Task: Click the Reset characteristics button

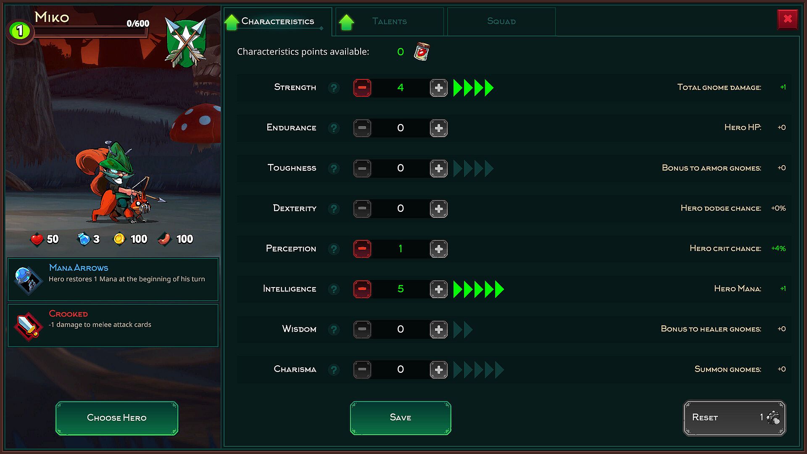Action: (734, 418)
